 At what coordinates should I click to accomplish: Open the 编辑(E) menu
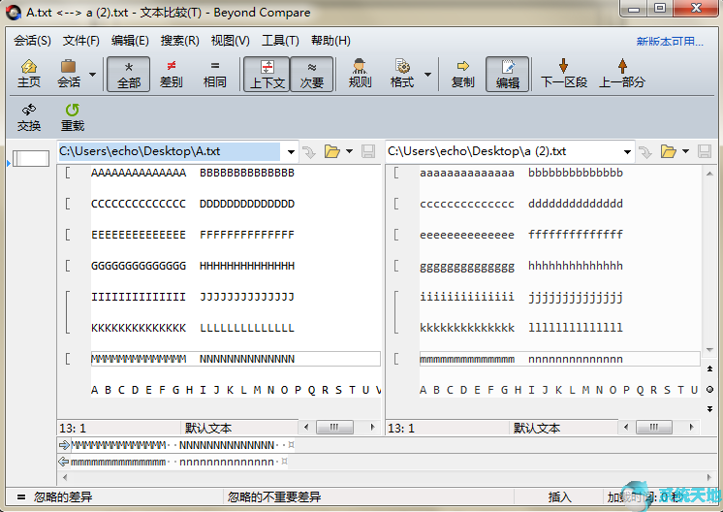[x=130, y=41]
